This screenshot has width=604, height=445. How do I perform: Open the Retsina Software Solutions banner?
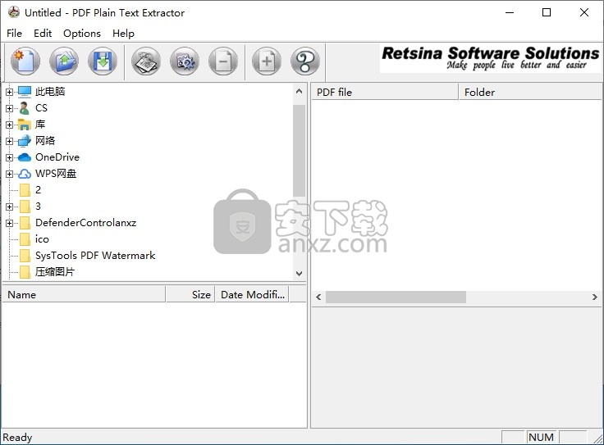click(x=491, y=58)
